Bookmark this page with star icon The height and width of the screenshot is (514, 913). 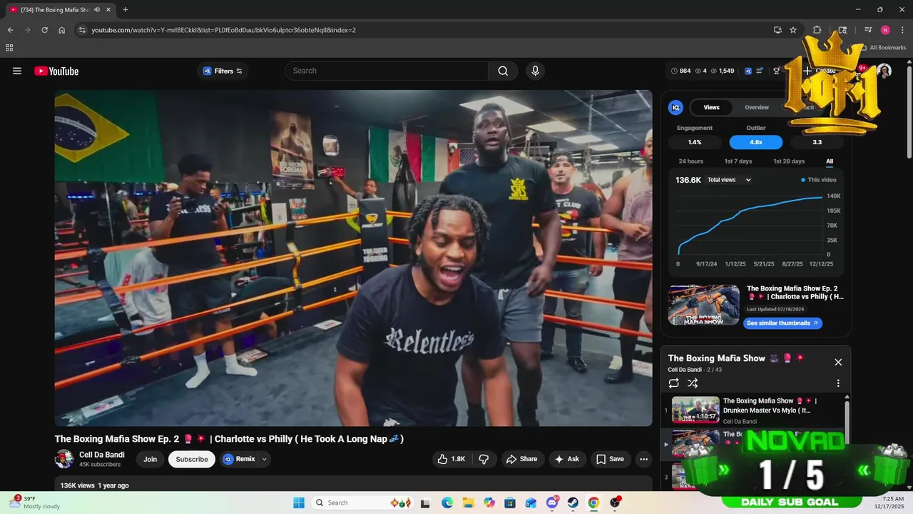coord(793,30)
